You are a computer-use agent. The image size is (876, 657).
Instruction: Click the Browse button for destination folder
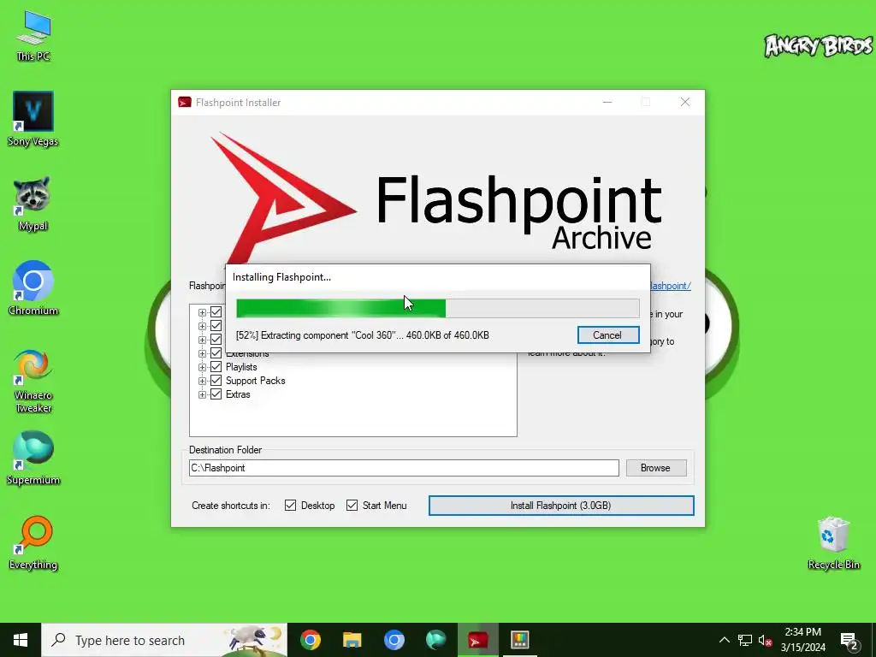tap(656, 468)
